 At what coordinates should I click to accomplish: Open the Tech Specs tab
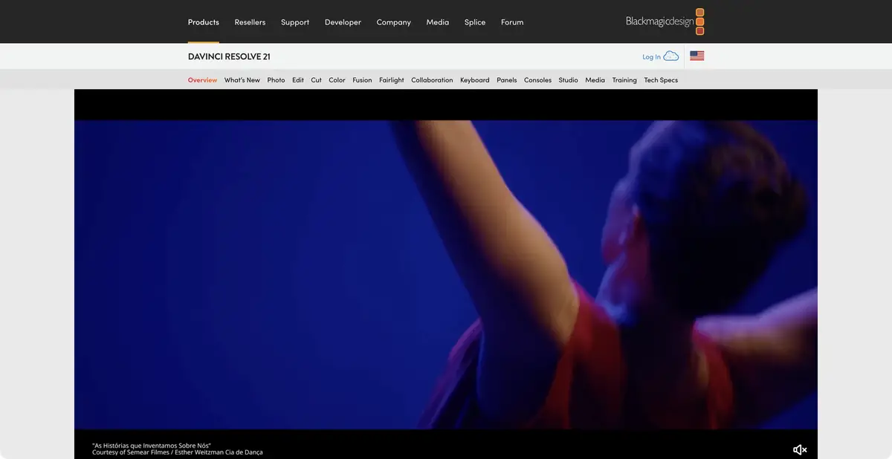pos(661,80)
